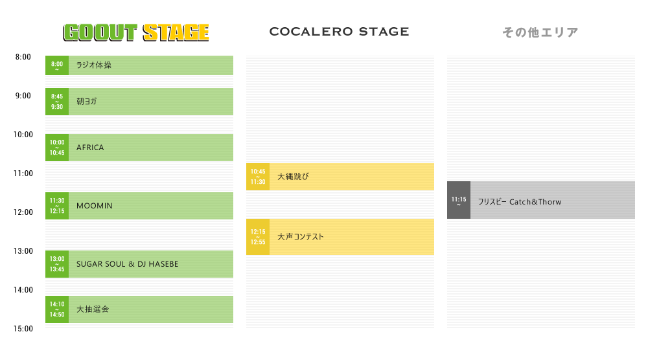Click the yellow 10:45–11:30 time badge
Screen dimensions: 648x356
click(258, 177)
